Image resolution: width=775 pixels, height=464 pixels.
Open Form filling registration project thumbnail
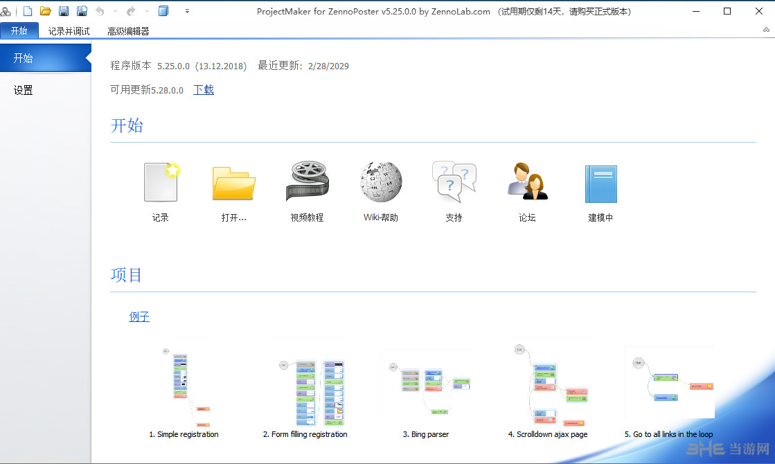307,383
